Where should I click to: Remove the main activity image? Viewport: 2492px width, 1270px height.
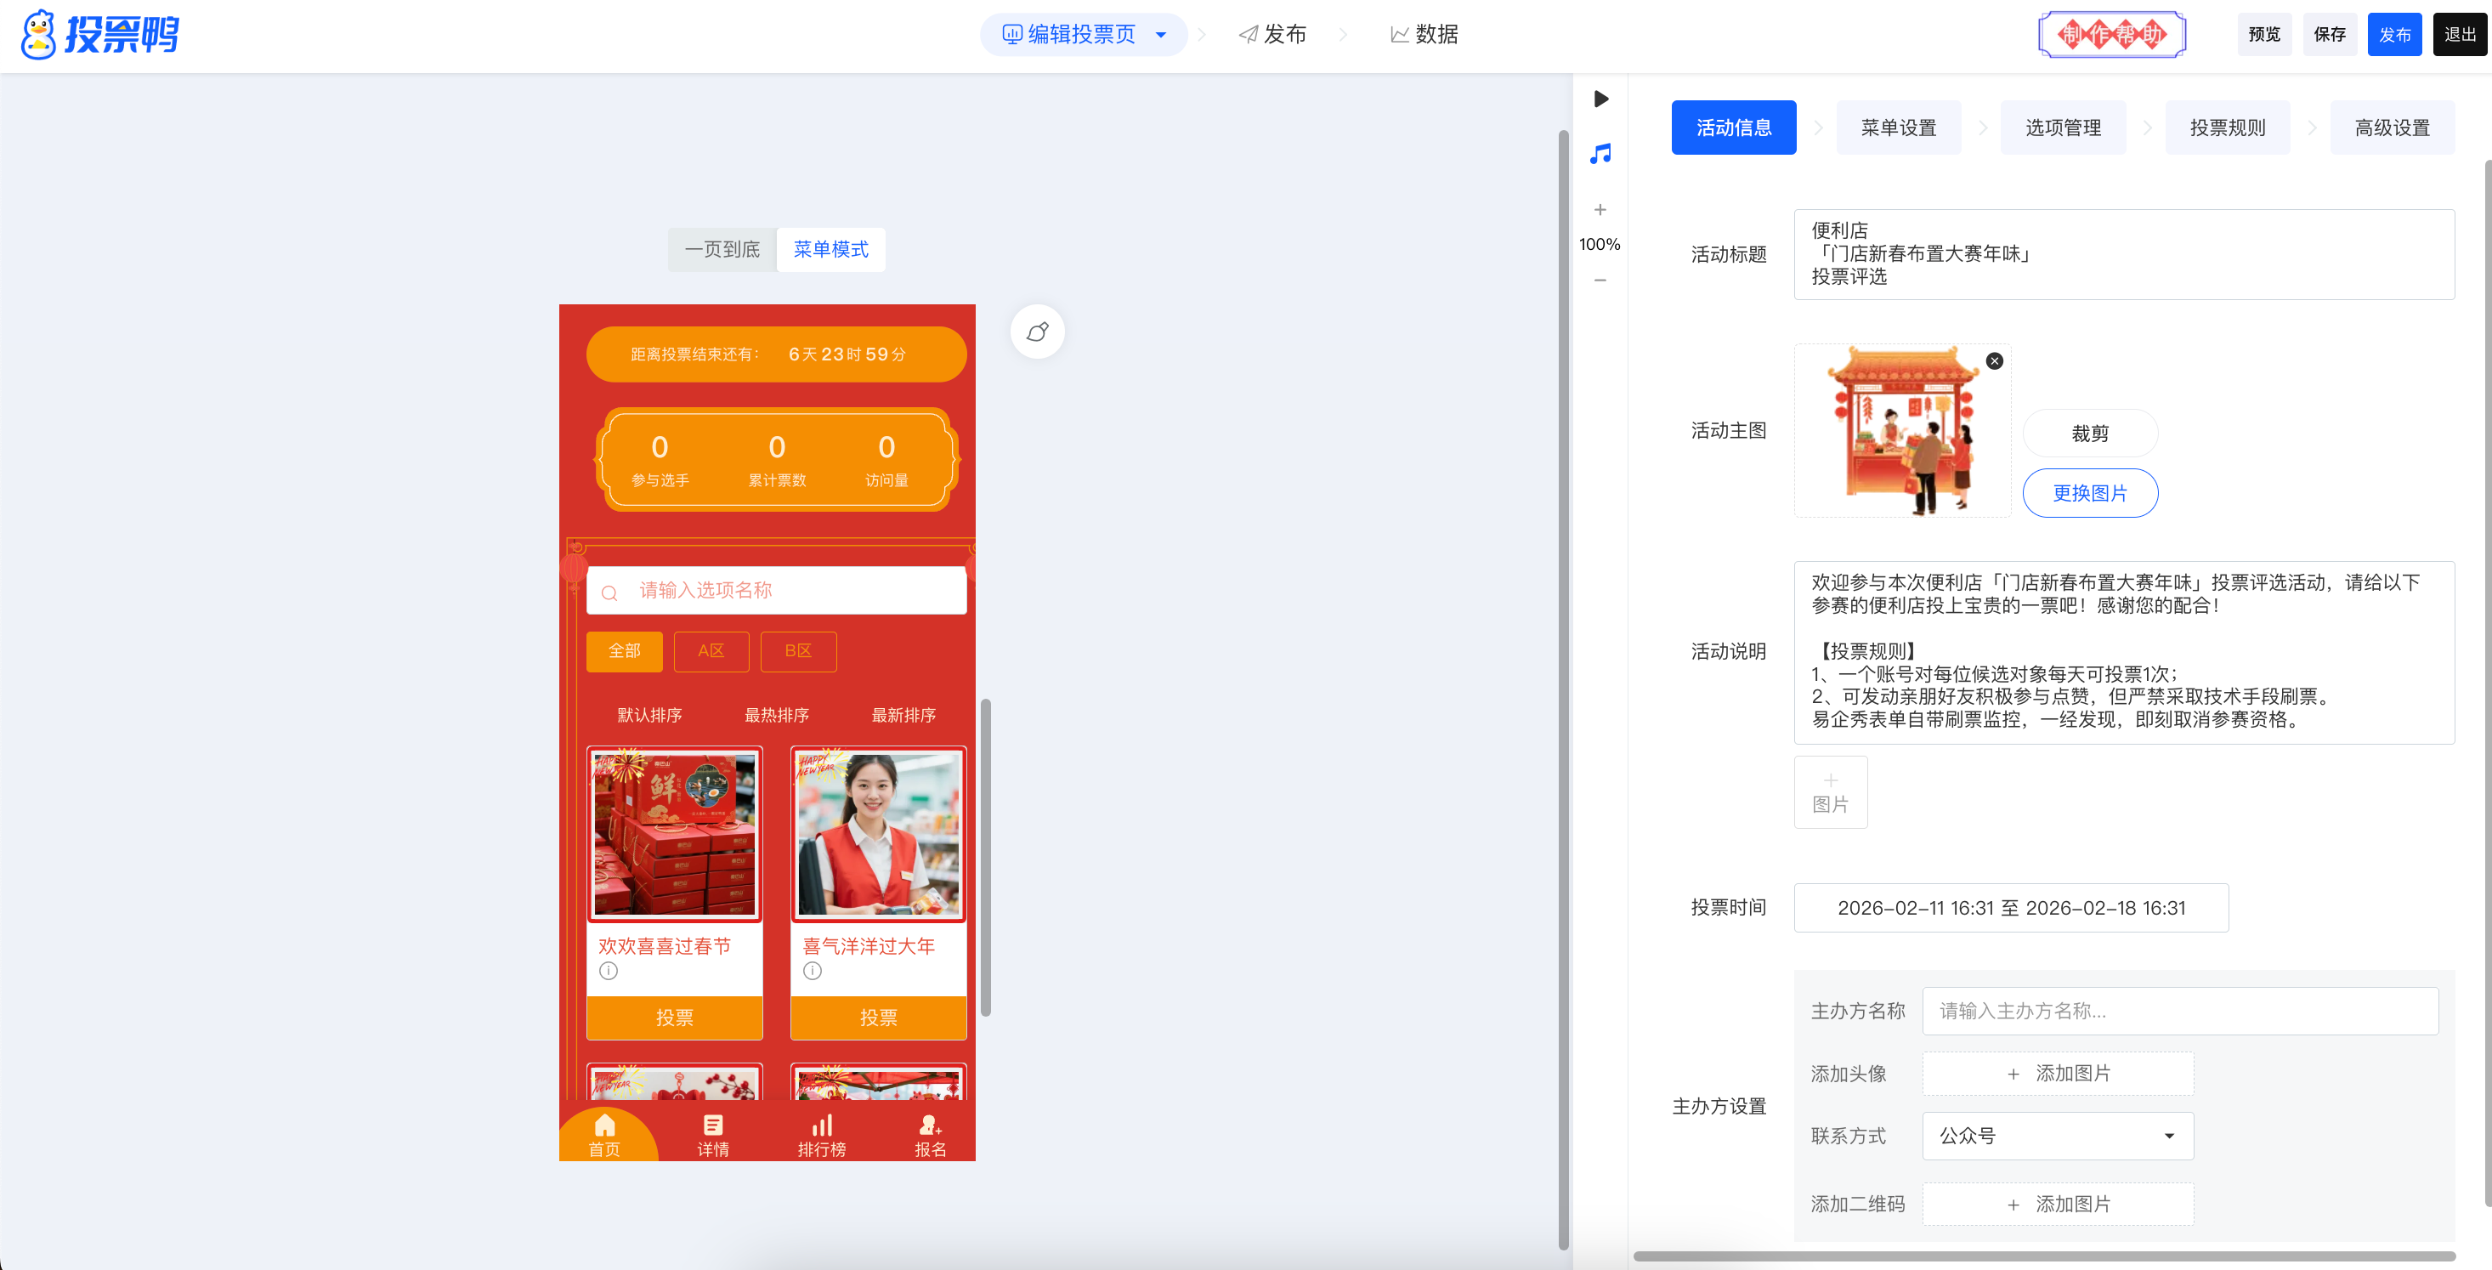click(x=1994, y=360)
